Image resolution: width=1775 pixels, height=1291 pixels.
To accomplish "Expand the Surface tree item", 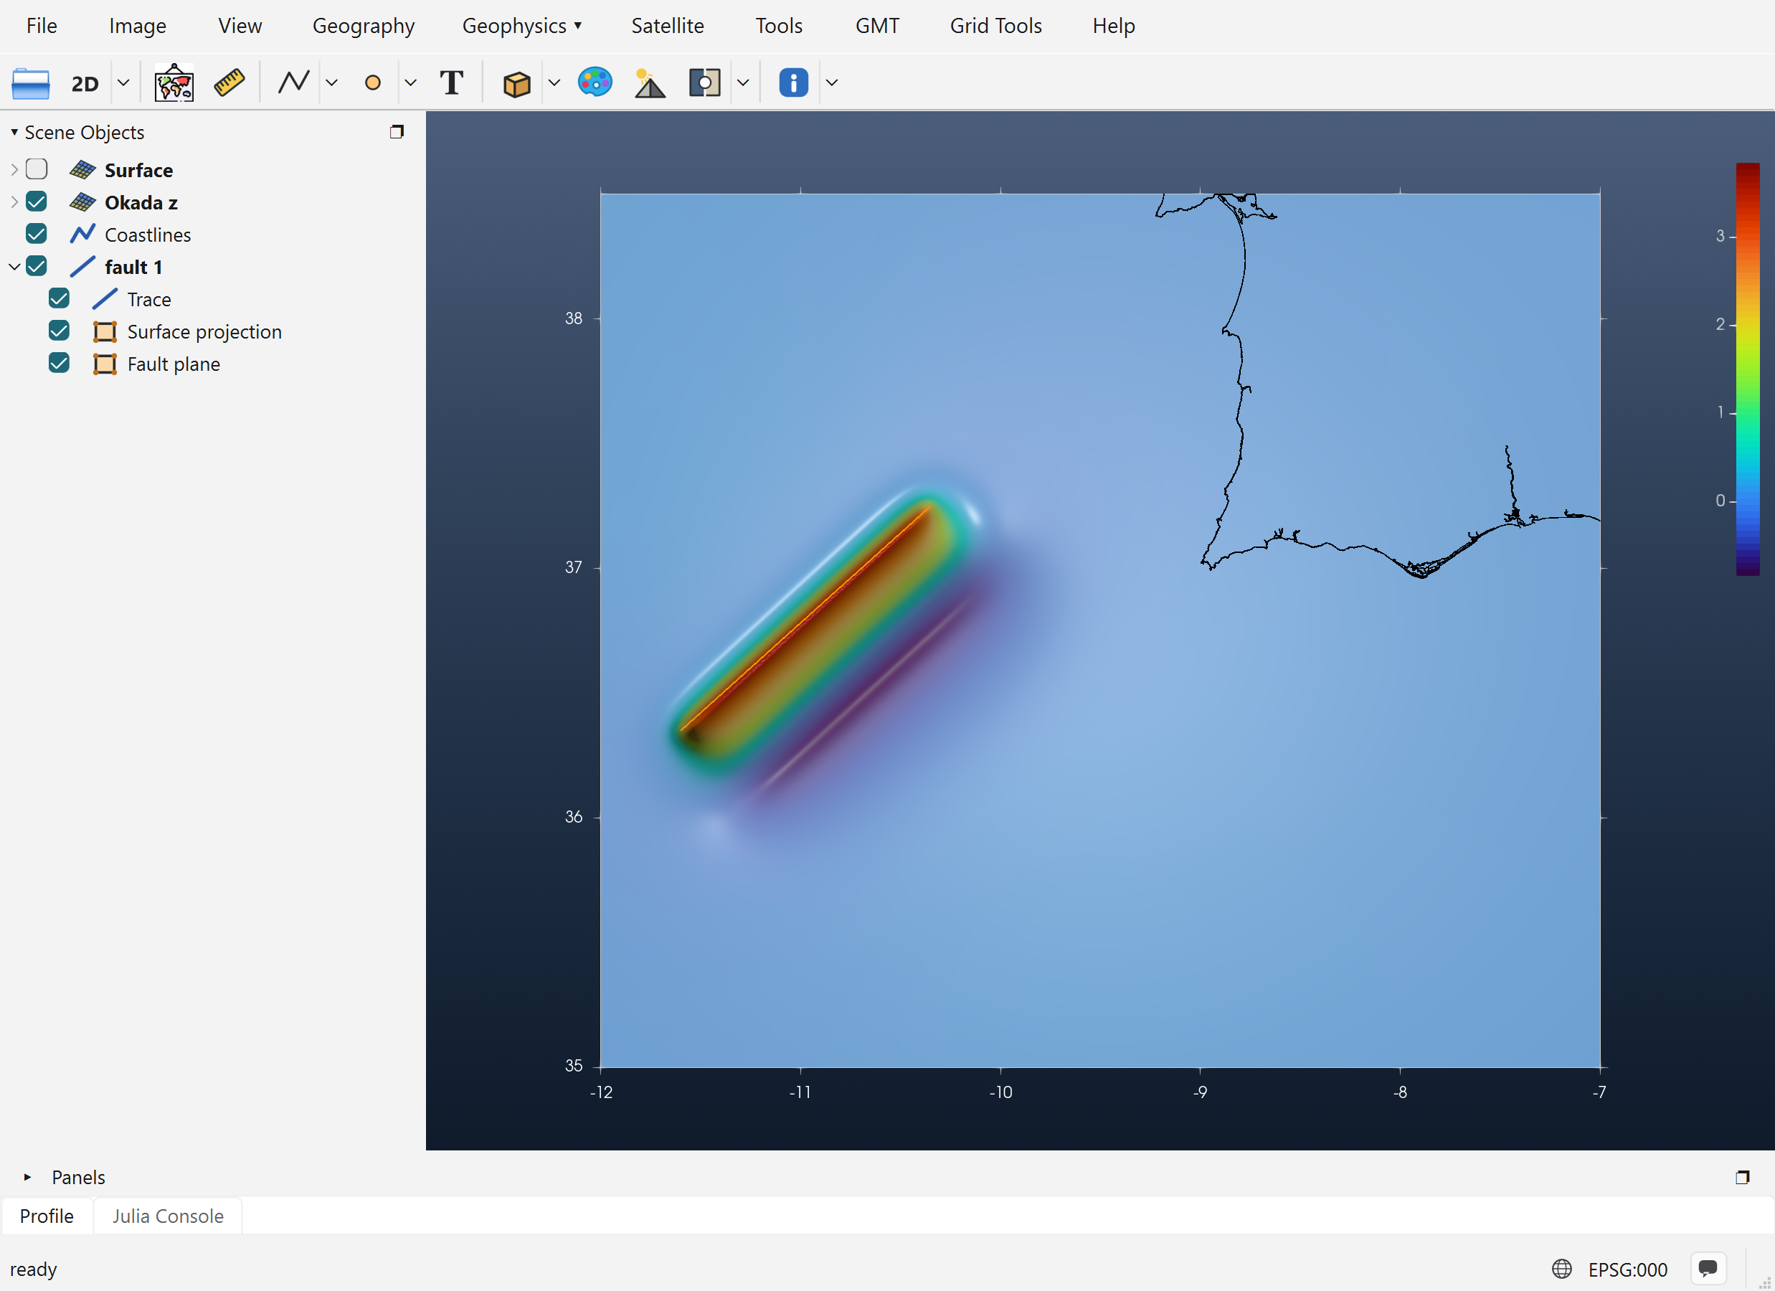I will tap(14, 169).
